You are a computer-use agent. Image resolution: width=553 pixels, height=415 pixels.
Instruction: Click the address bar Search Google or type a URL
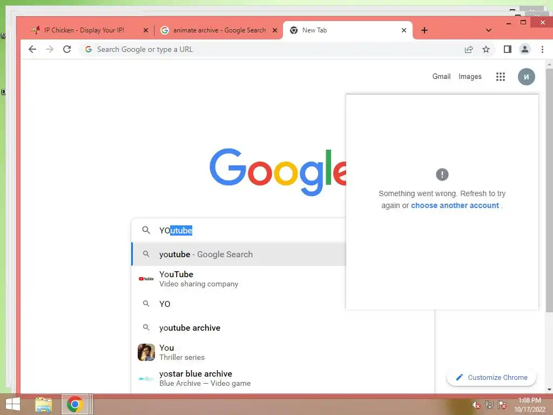[x=270, y=49]
